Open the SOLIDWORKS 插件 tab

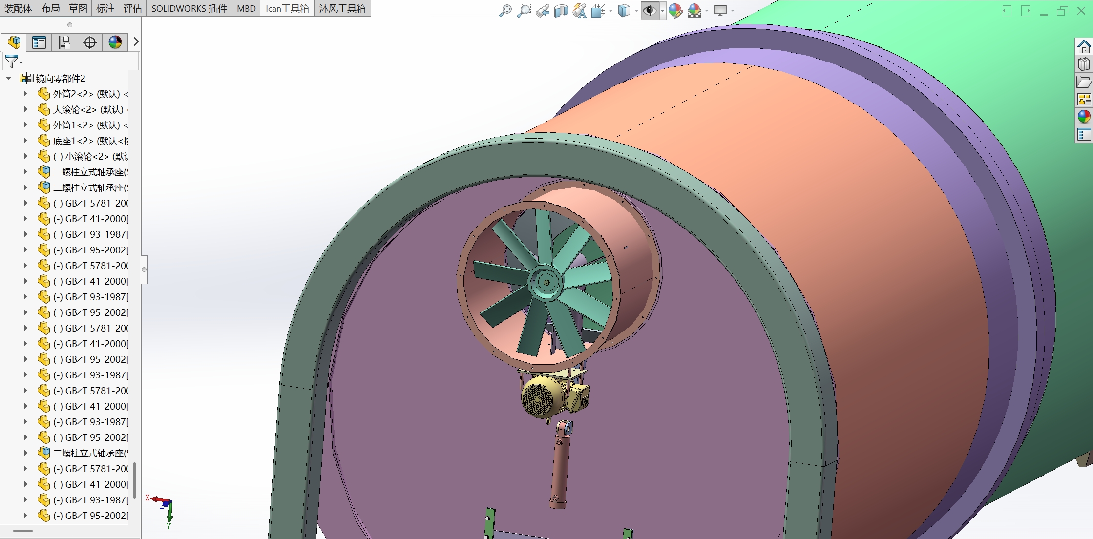pyautogui.click(x=189, y=8)
